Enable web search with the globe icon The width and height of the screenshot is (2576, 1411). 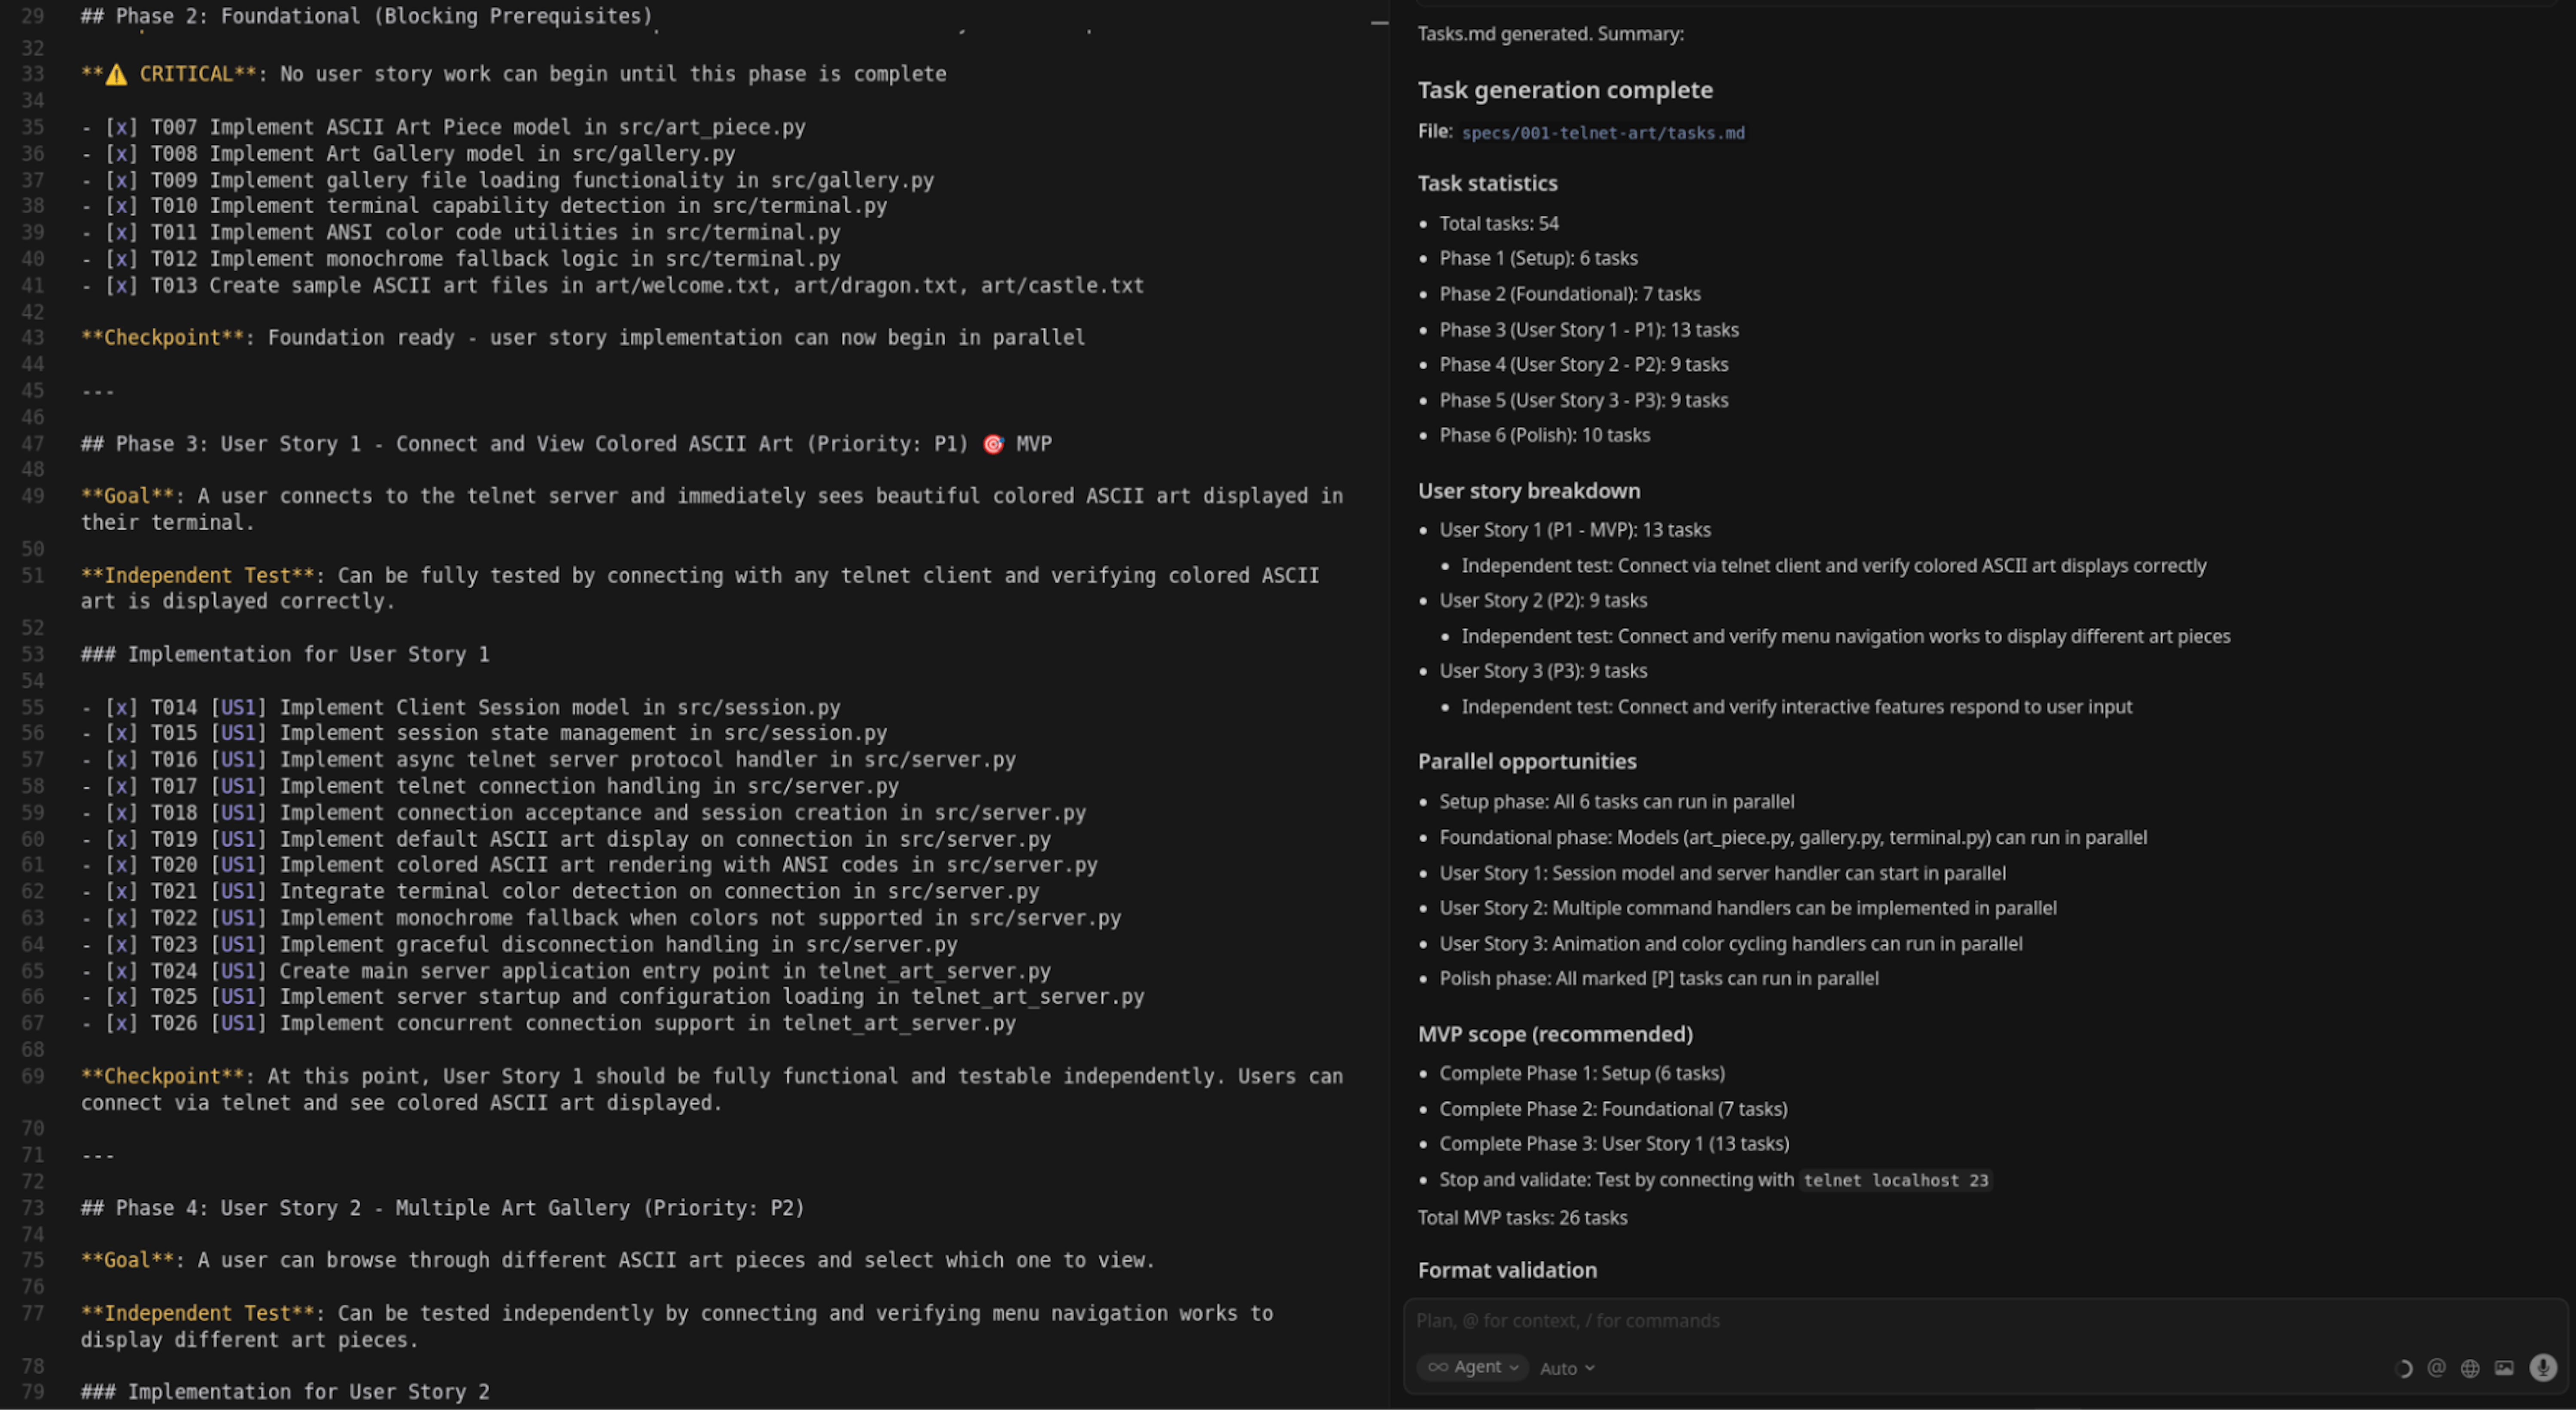click(x=2470, y=1369)
